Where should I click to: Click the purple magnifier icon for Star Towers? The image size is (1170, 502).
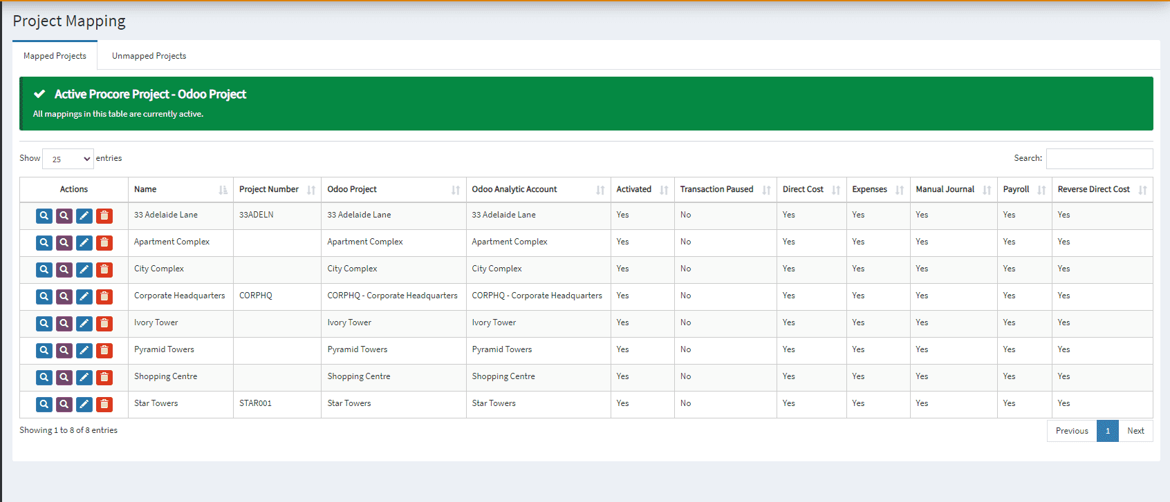click(x=64, y=405)
